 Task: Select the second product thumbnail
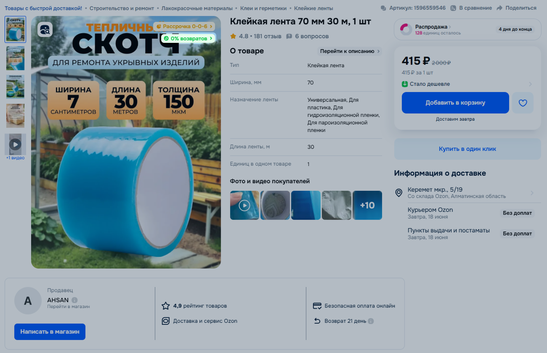(x=15, y=58)
